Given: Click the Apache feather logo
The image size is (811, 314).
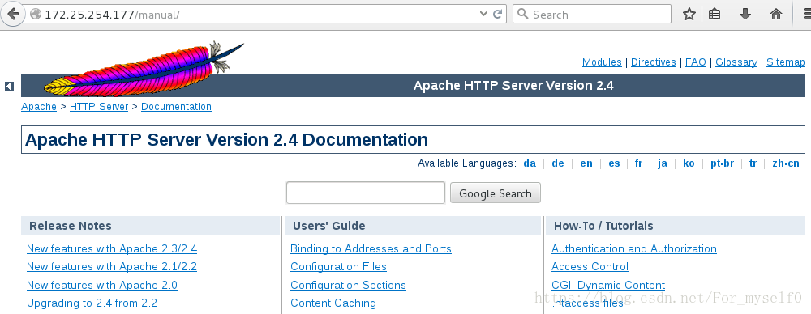Looking at the screenshot, I should tap(144, 70).
